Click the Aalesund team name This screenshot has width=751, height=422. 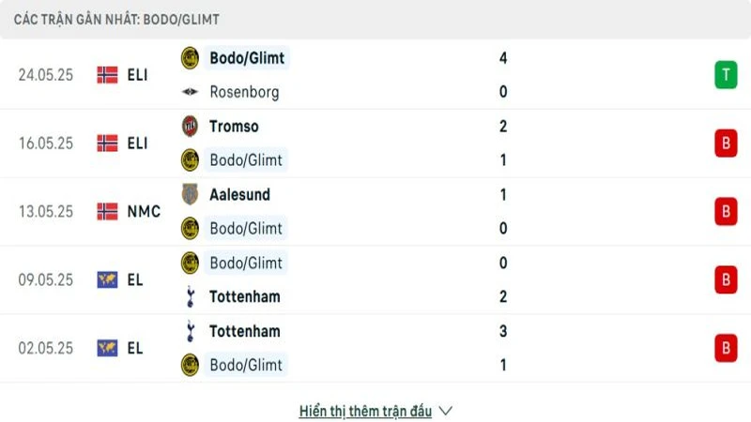[x=239, y=194]
